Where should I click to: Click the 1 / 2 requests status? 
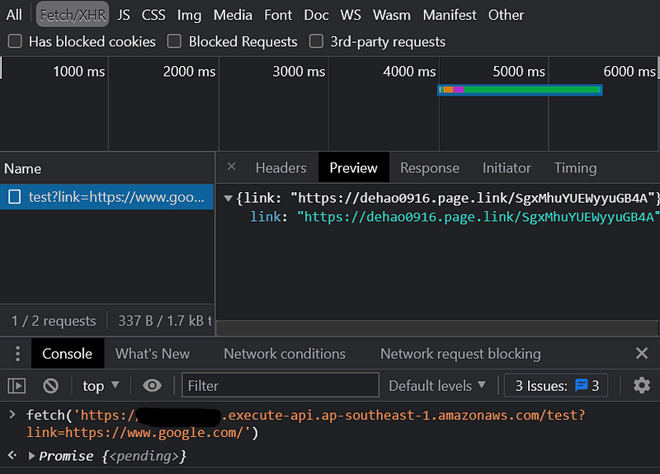click(54, 321)
